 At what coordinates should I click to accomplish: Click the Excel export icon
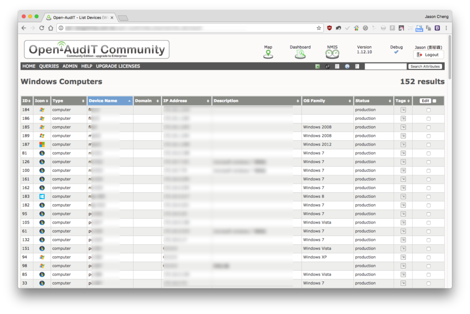(x=318, y=66)
